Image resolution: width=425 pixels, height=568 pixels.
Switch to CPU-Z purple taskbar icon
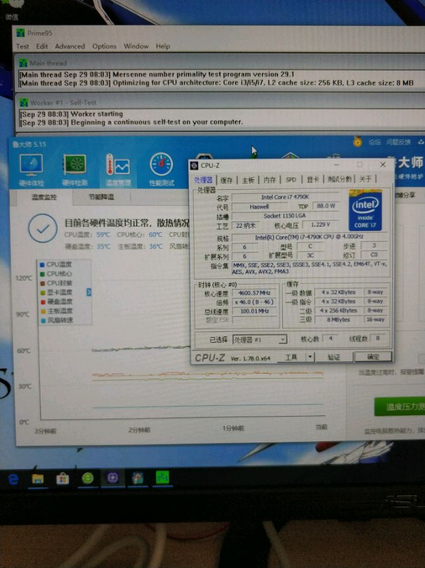pyautogui.click(x=112, y=478)
